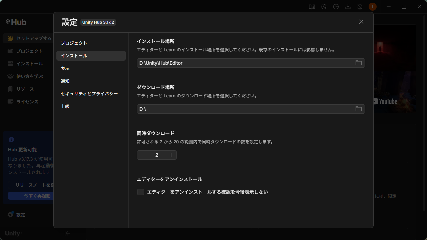This screenshot has width=427, height=240.
Task: Collapse the Hub sidebar with the arrow icon
Action: [67, 233]
